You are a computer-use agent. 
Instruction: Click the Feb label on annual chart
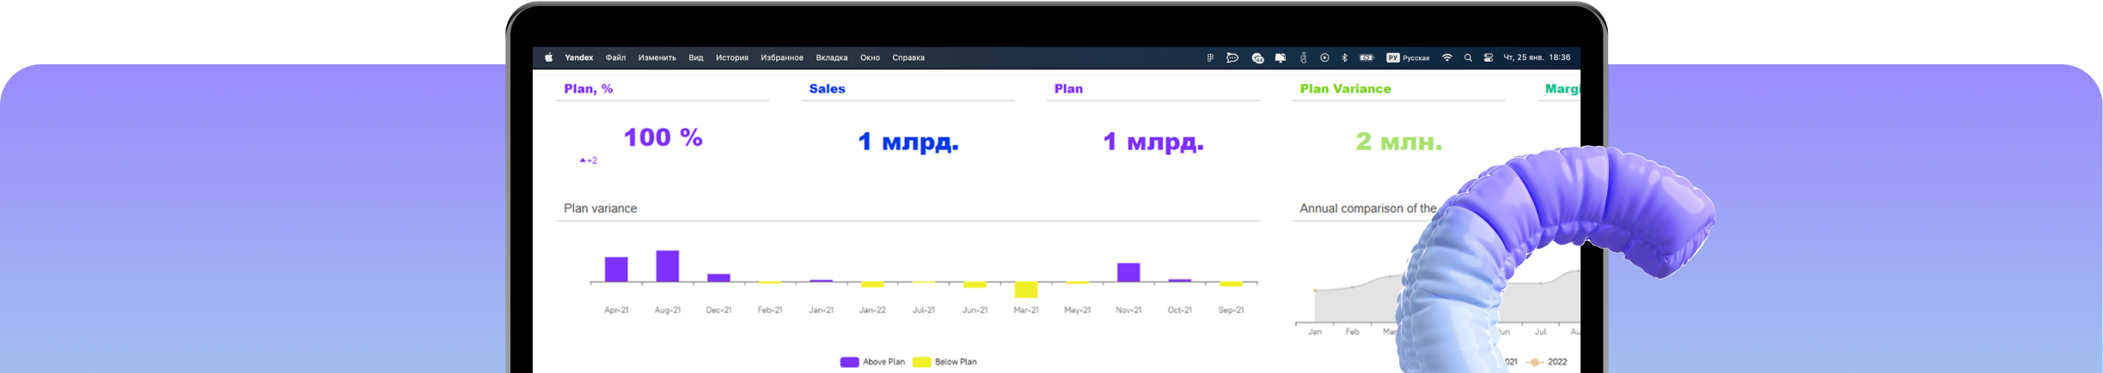click(1352, 331)
